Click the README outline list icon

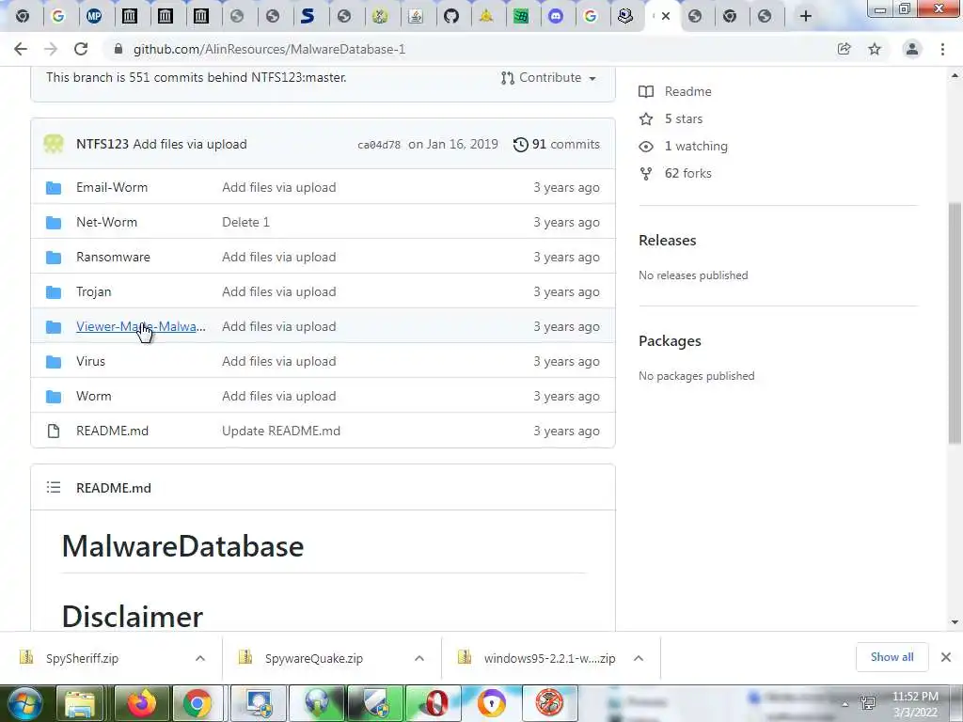click(54, 488)
